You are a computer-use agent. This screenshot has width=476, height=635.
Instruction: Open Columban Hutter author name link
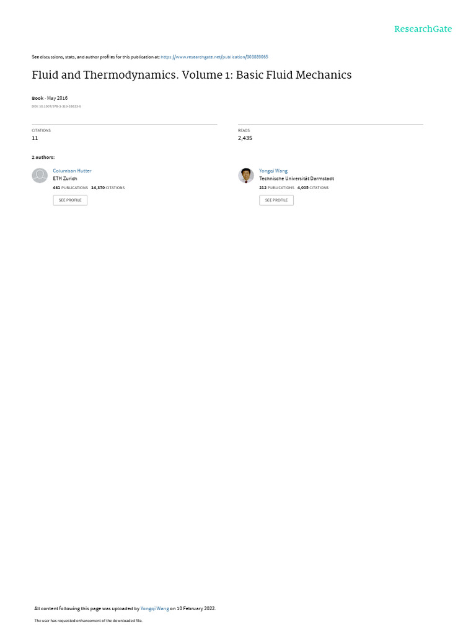pyautogui.click(x=72, y=171)
